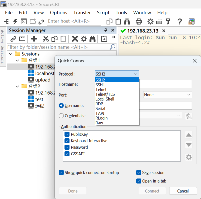Click the Paste icon in Session Manager
The width and height of the screenshot is (201, 199).
click(63, 39)
